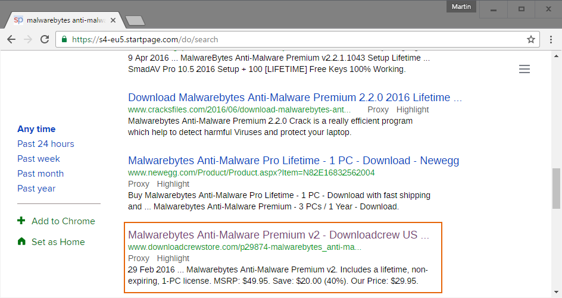Image resolution: width=562 pixels, height=298 pixels.
Task: Maximize the browser window
Action: [x=521, y=10]
